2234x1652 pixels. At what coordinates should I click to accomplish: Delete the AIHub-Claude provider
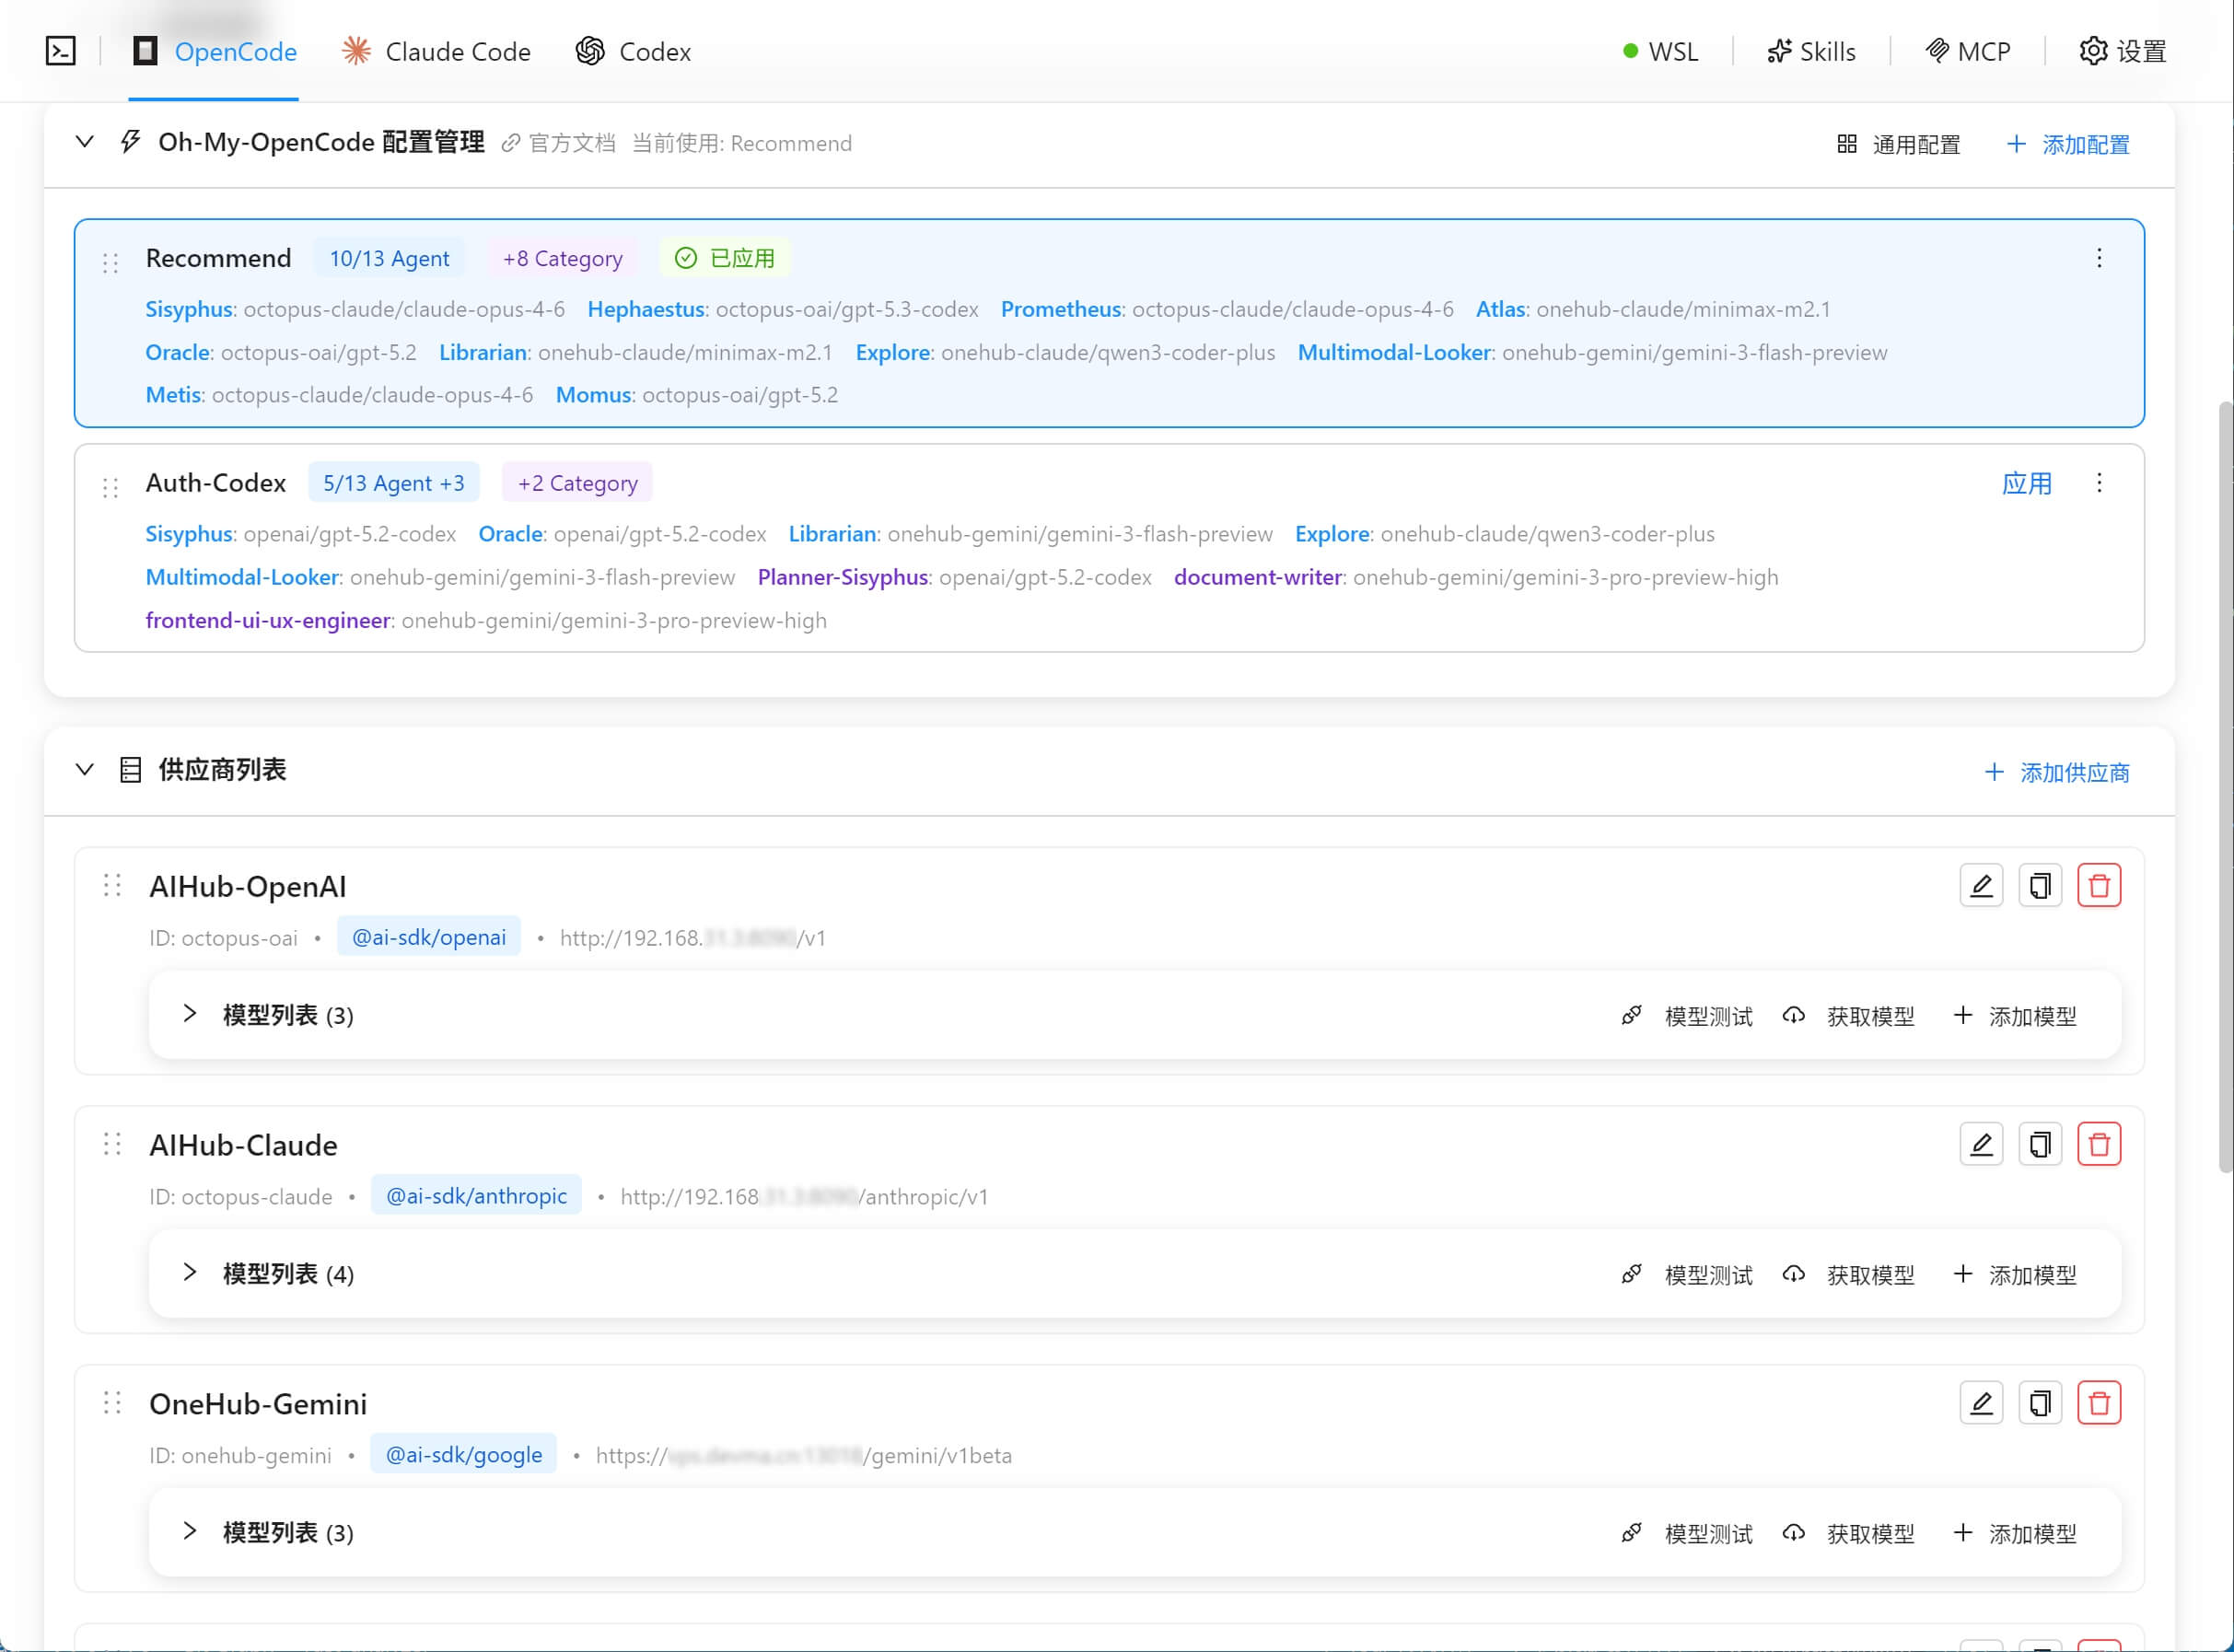[2099, 1144]
